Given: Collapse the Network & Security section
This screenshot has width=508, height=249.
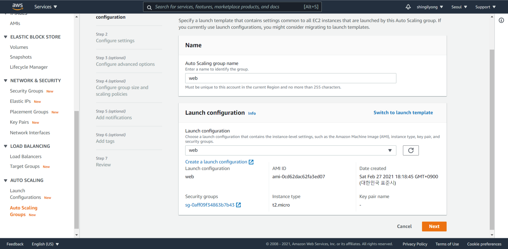Looking at the screenshot, I should pos(6,80).
